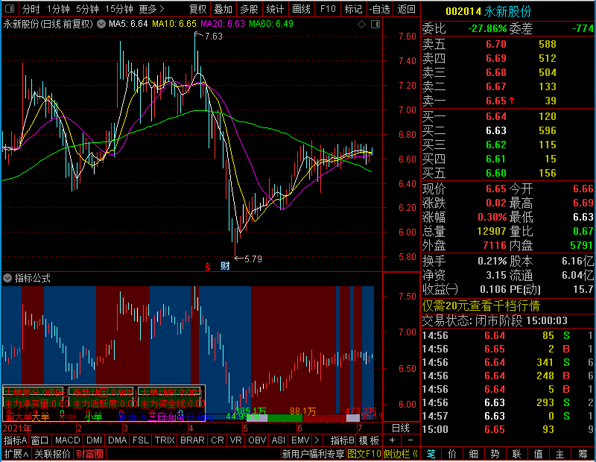Expand the 扩展 panel
The width and height of the screenshot is (596, 462).
coord(16,454)
